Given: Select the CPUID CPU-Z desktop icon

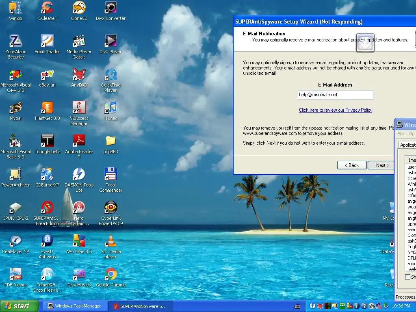Looking at the screenshot, I should click(x=15, y=211).
